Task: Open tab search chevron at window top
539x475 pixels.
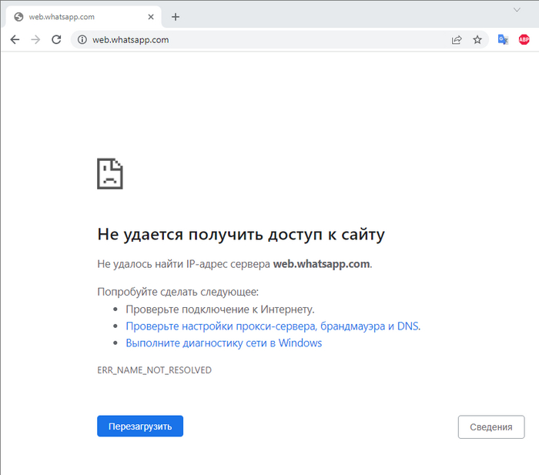Action: 517,10
